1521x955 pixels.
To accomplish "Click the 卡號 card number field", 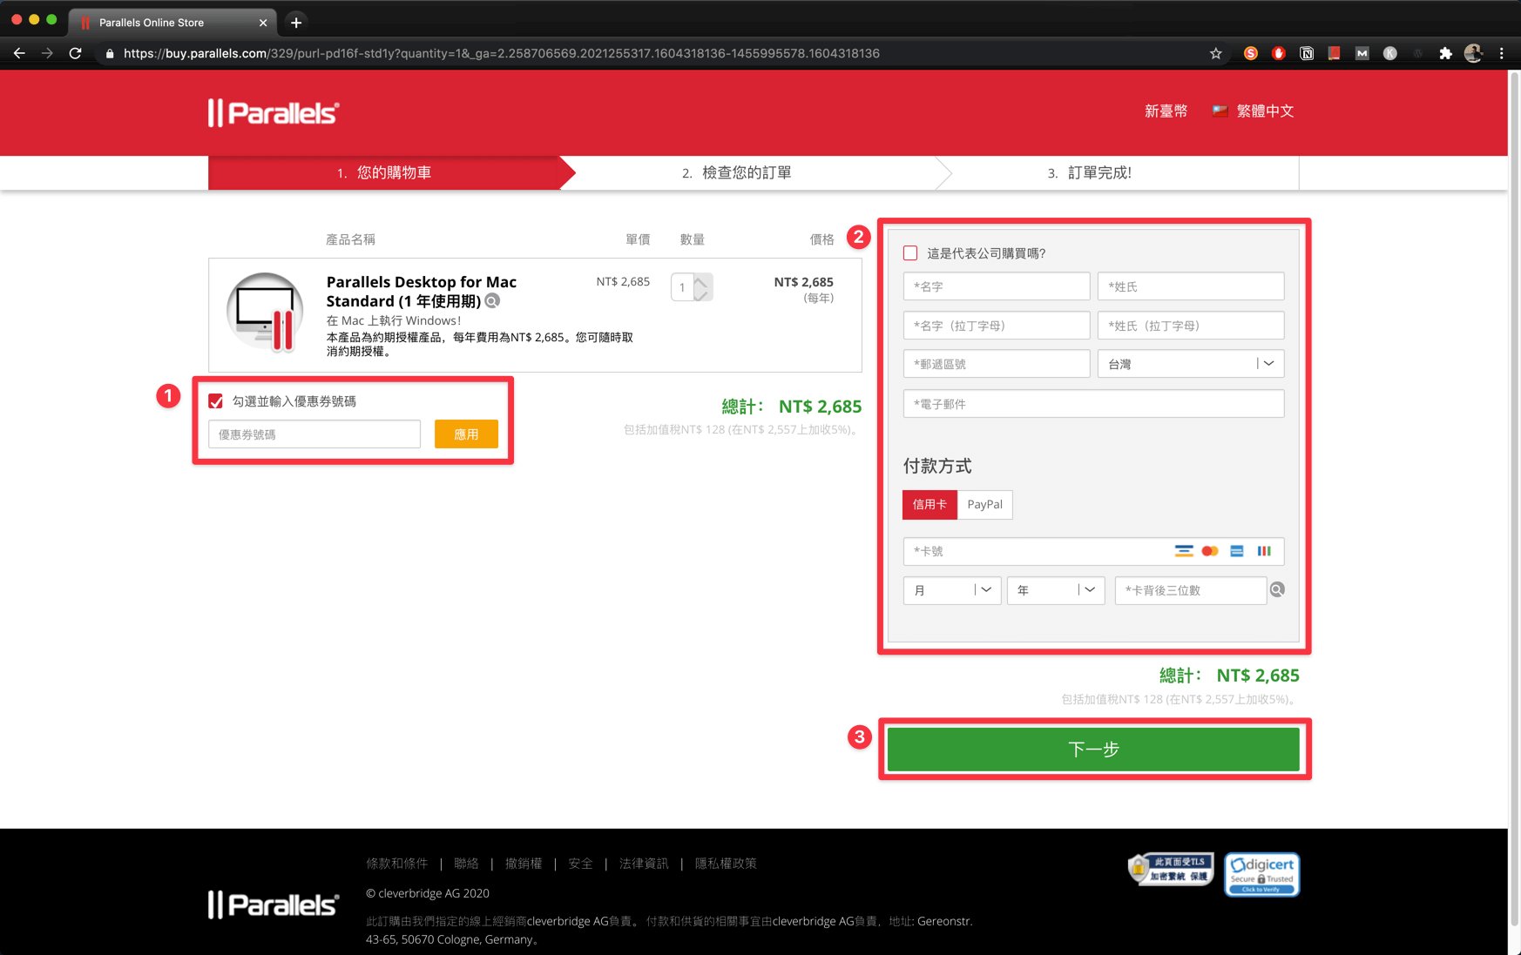I will pyautogui.click(x=1093, y=551).
